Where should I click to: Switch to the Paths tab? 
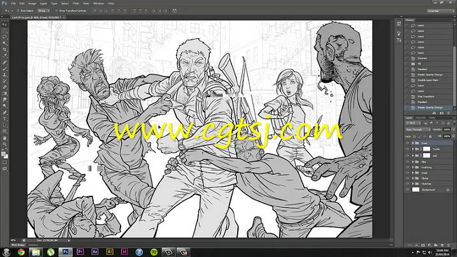433,118
